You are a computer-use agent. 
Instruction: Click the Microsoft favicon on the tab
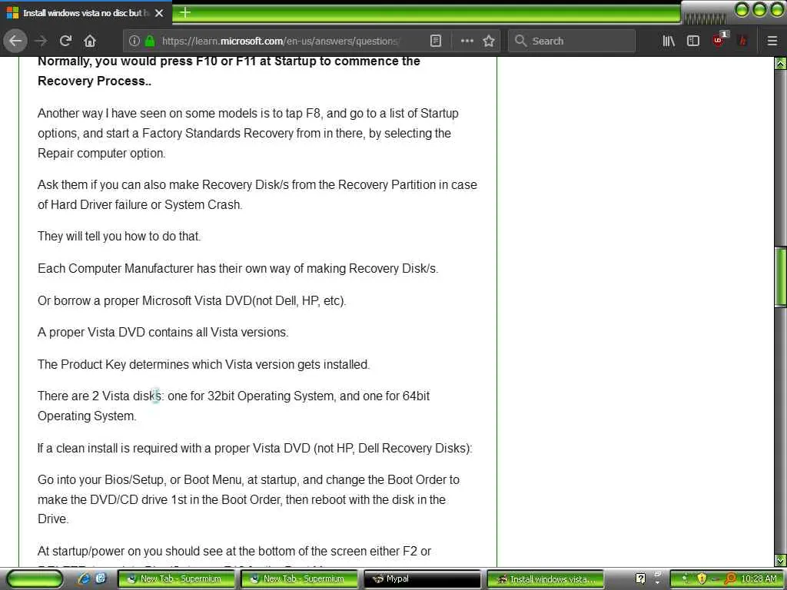(12, 13)
